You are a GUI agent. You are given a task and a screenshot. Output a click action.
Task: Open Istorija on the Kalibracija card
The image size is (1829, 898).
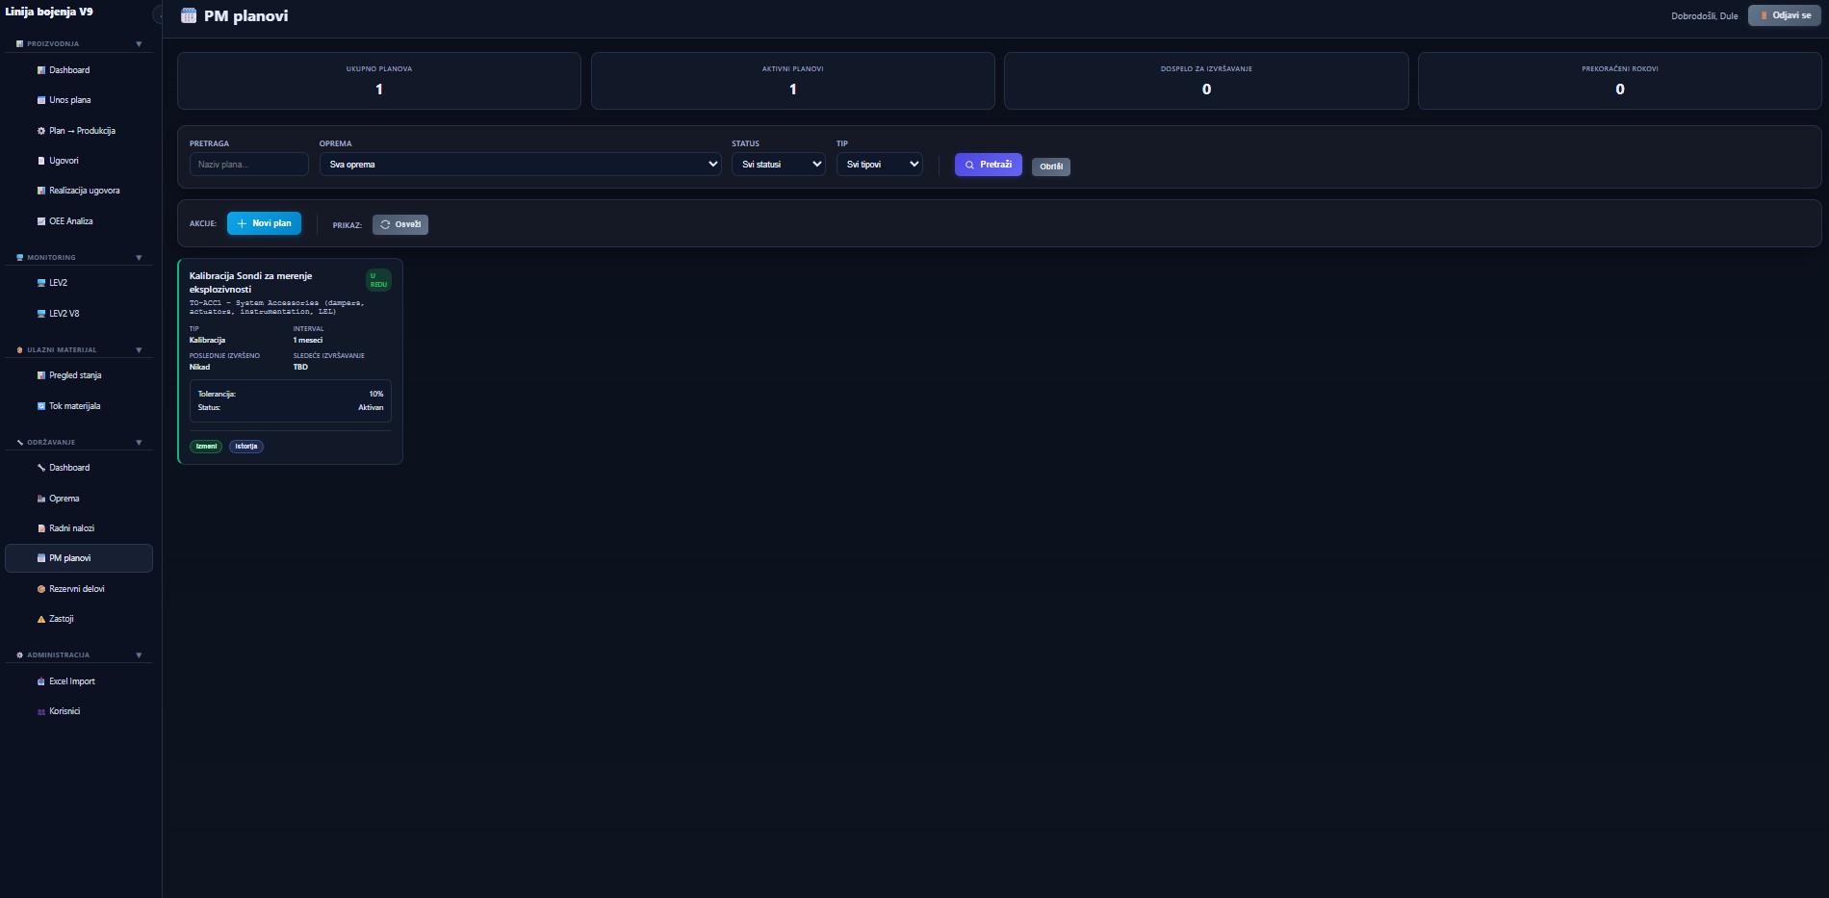click(246, 447)
